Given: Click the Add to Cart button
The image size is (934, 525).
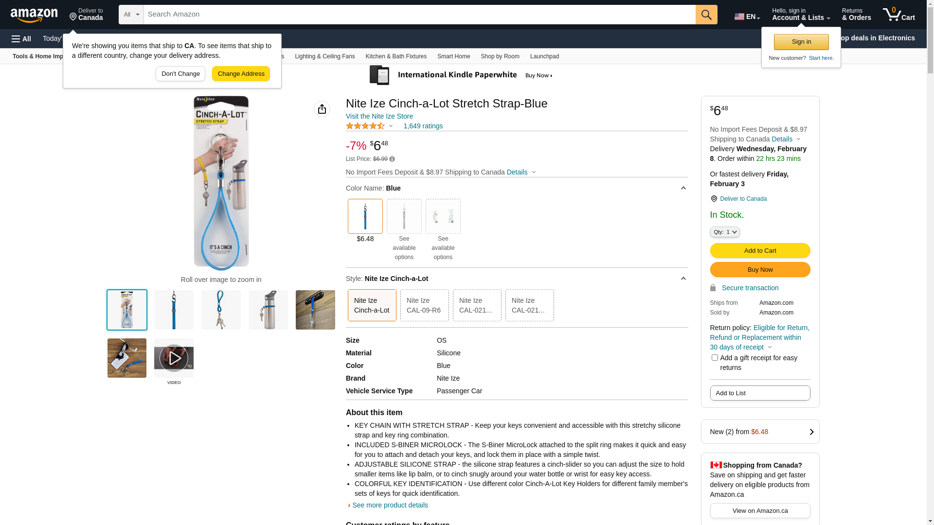Looking at the screenshot, I should coord(760,251).
